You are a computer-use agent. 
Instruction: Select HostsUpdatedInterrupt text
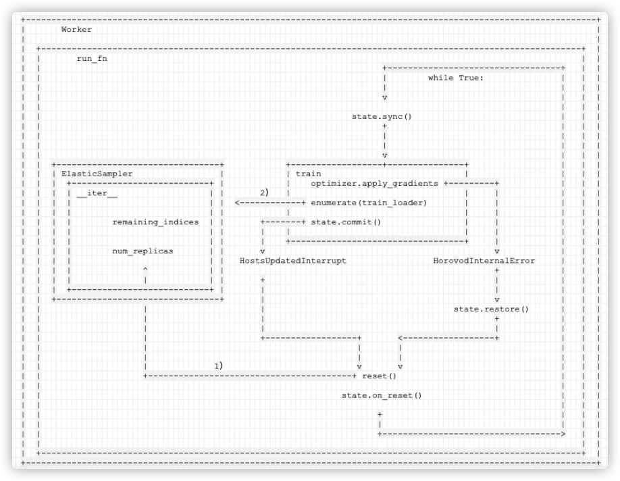(293, 261)
